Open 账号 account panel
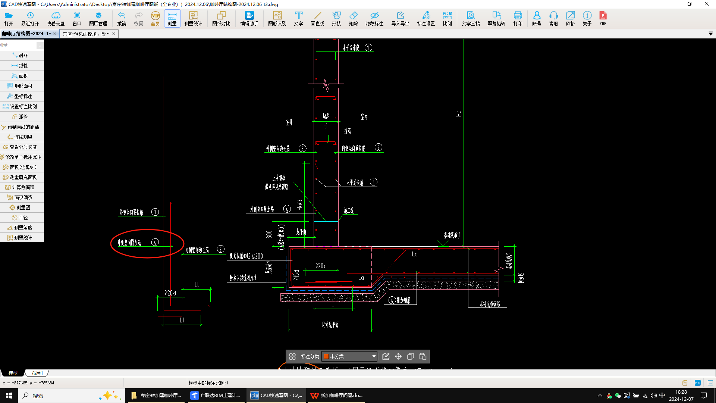Screen dimensions: 716x403 click(x=537, y=18)
